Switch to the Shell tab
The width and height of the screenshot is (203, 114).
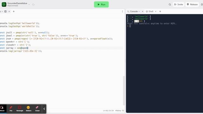pos(150,11)
